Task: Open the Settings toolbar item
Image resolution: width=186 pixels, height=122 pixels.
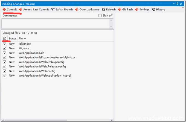Action: coord(137,10)
